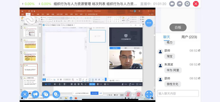The width and height of the screenshot is (220, 102).
Task: Select slide 12 thumbnail in PowerPoint
Action: [x=30, y=82]
